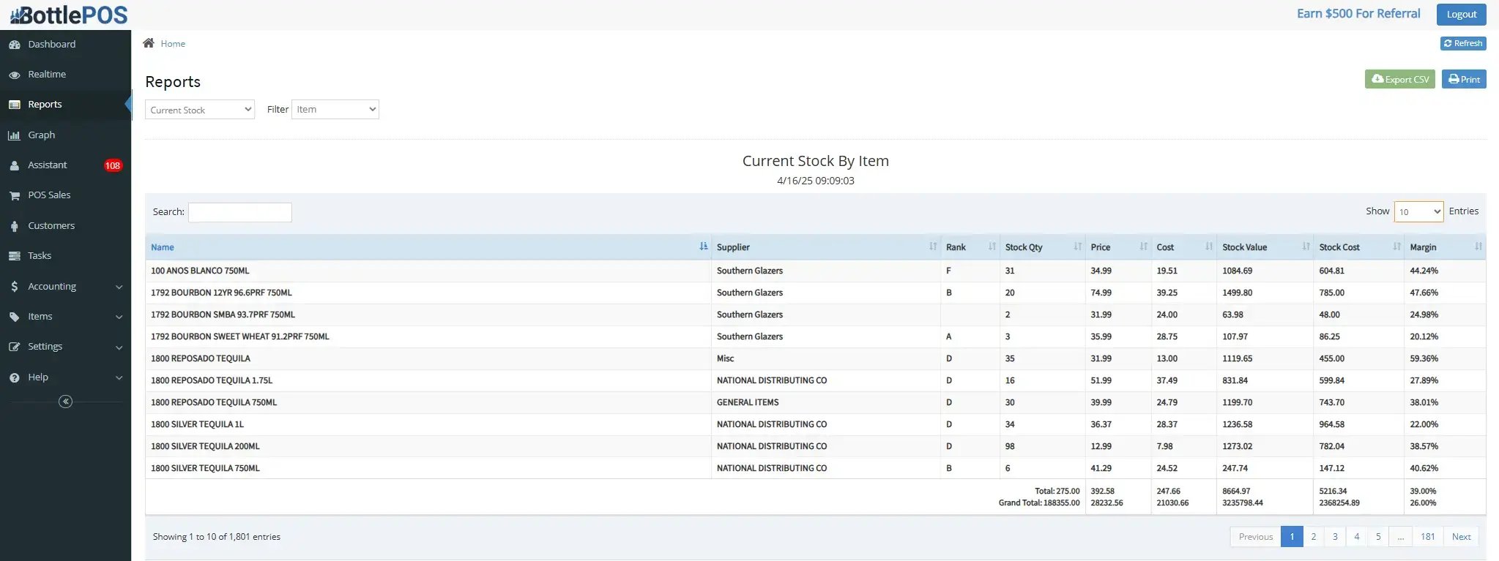Open Realtime from the sidebar menu
Image resolution: width=1499 pixels, height=561 pixels.
[47, 75]
